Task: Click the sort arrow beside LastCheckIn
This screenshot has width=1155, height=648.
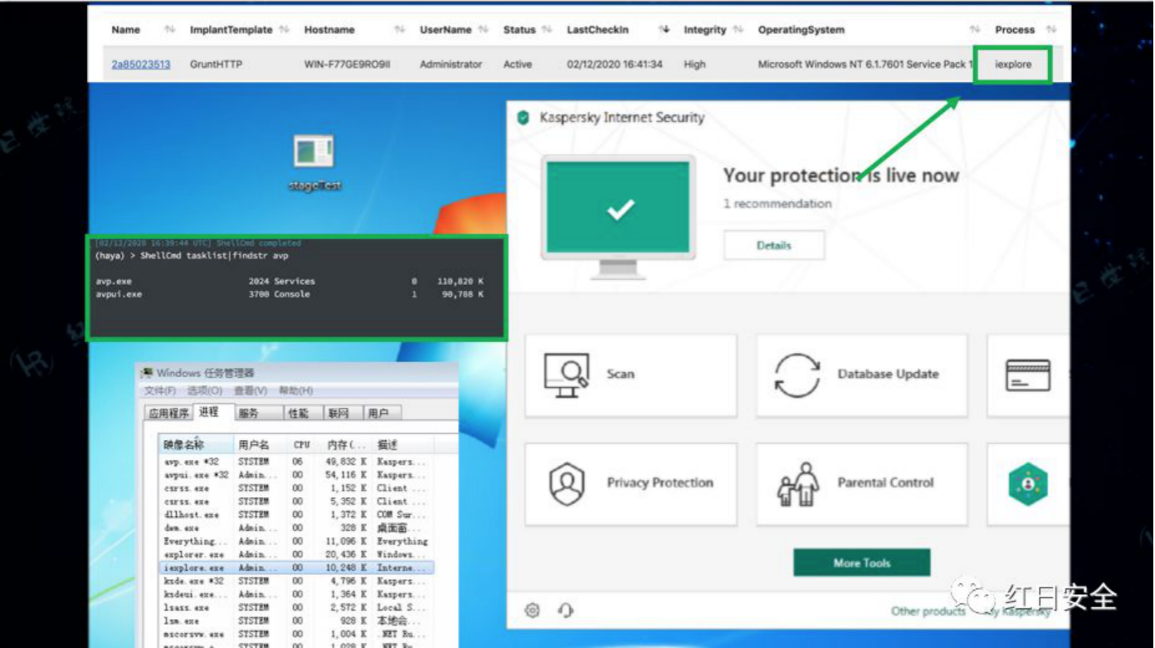Action: 664,30
